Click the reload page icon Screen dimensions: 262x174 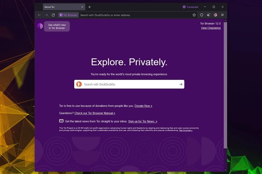[x=53, y=15]
